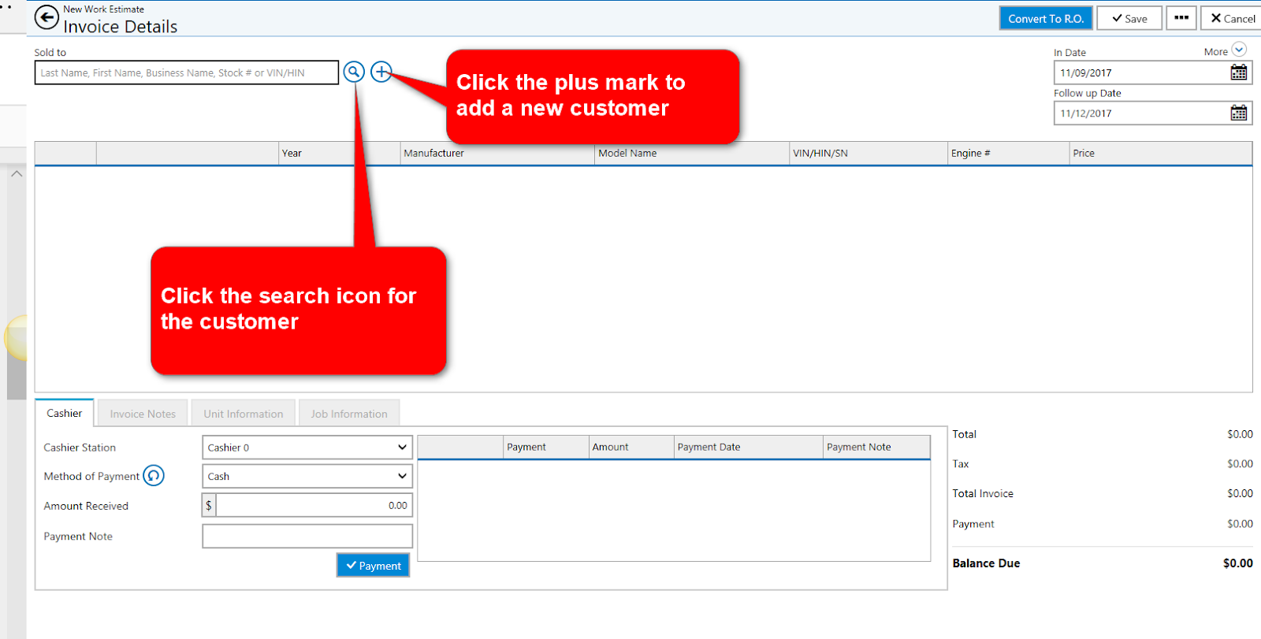
Task: Click the Payment Note input field
Action: (307, 536)
